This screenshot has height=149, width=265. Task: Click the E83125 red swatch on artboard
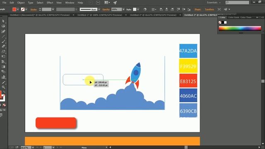point(188,81)
